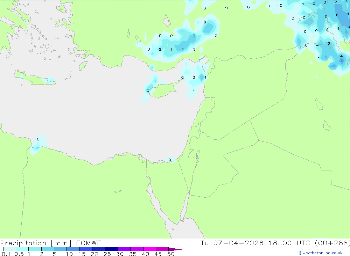Click the legend label '25'
Screen dimensions: 350x256
(107, 254)
